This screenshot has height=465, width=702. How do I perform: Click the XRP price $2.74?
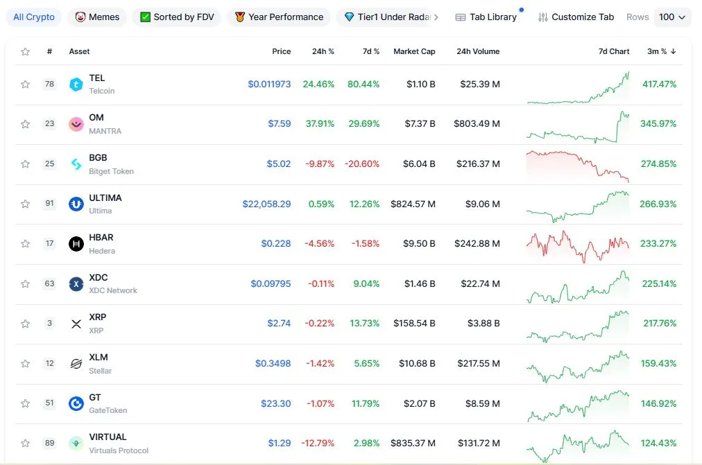point(279,323)
